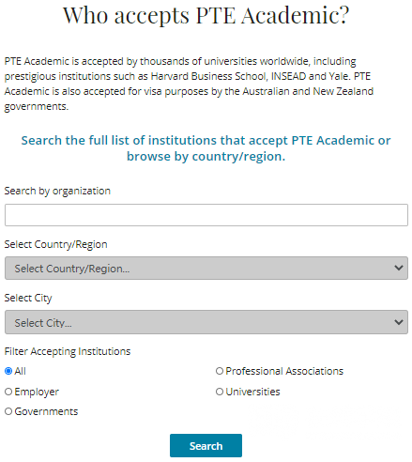Viewport: 412px width, 462px height.
Task: Choose the Employer radio button
Action: coord(8,392)
